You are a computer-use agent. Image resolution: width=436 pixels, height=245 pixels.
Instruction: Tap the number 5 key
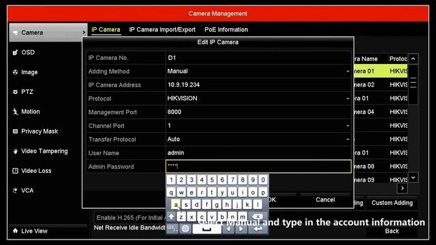(x=212, y=180)
